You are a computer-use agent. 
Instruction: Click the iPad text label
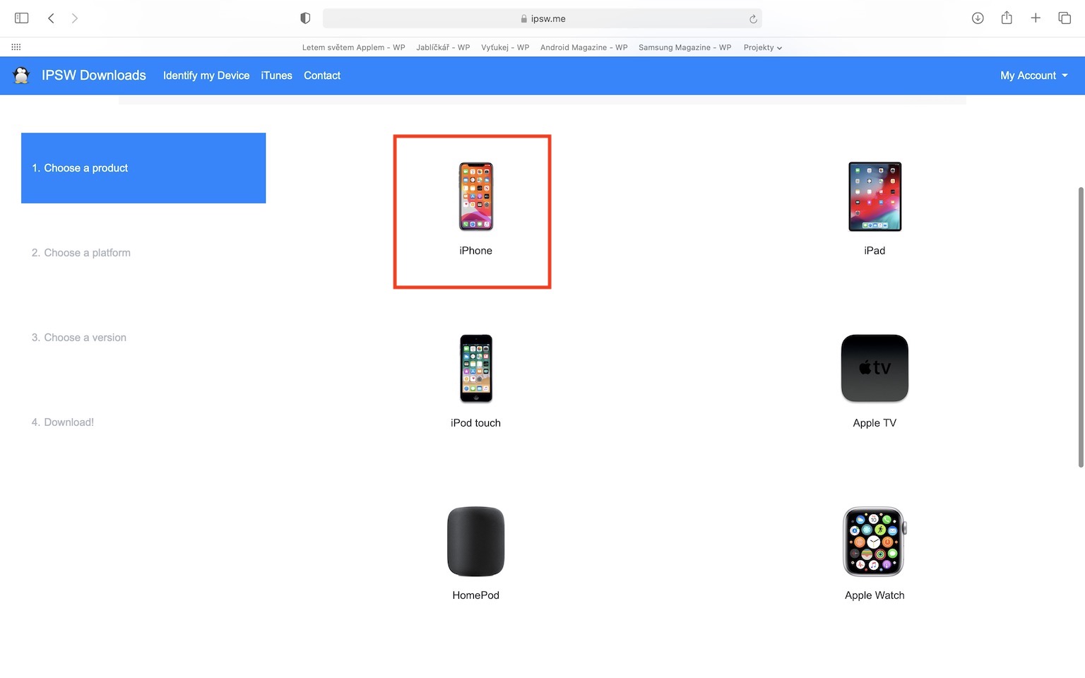coord(874,251)
